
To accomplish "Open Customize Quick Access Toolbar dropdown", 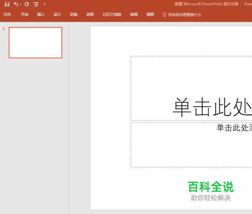I will pos(44,4).
